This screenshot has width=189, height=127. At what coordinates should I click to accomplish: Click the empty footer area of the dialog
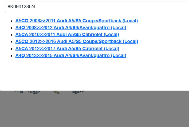93,80
